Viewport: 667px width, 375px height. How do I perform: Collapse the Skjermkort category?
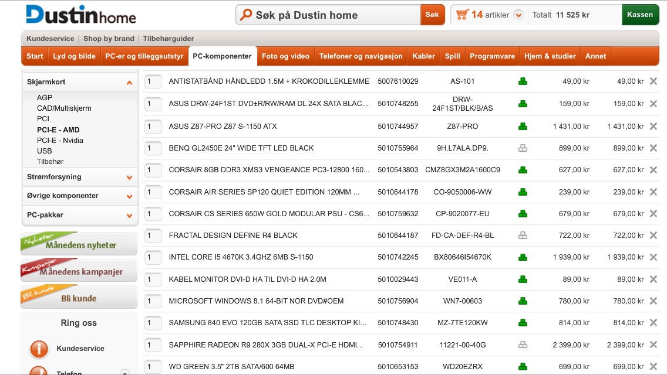pyautogui.click(x=129, y=83)
